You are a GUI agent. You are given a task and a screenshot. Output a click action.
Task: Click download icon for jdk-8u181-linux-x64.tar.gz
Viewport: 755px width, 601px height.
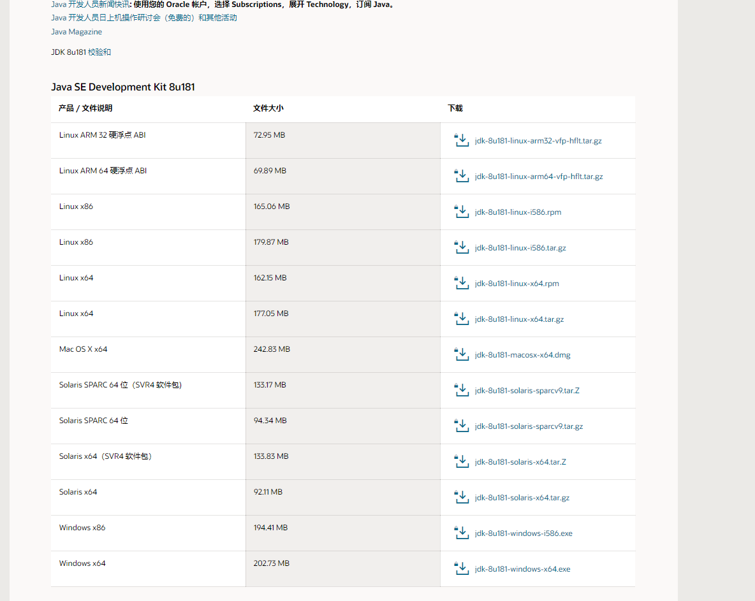(461, 319)
